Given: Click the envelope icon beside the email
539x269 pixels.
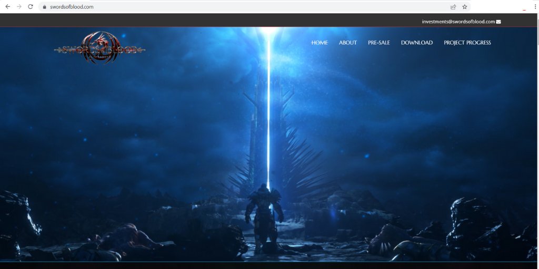Looking at the screenshot, I should 498,22.
